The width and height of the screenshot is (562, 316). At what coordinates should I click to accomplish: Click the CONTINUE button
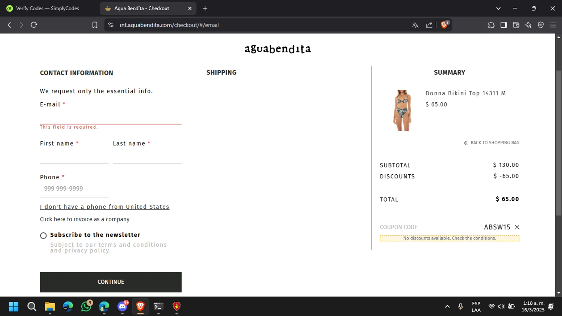111,282
